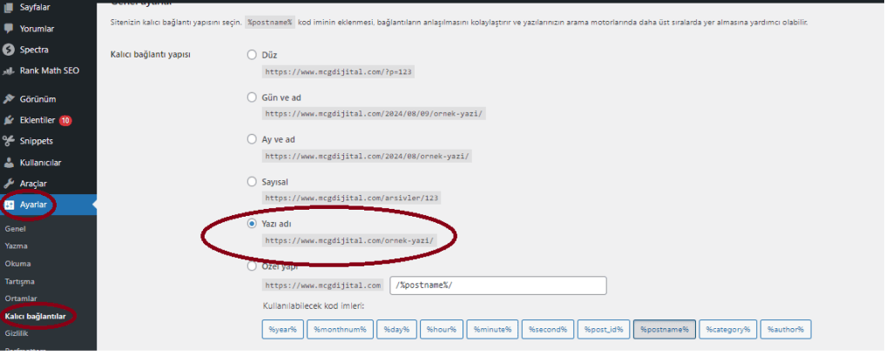Open Araçlar wrench icon in sidebar

pos(9,184)
